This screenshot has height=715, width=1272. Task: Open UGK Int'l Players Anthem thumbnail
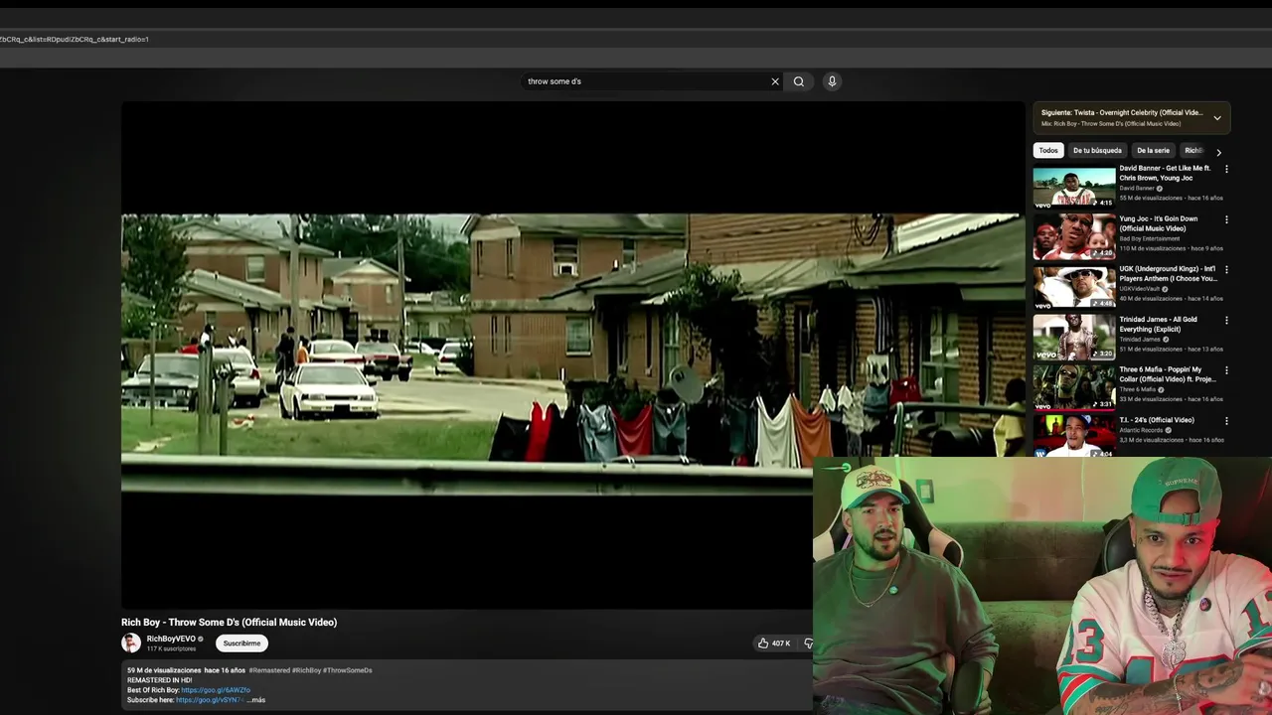tap(1074, 288)
